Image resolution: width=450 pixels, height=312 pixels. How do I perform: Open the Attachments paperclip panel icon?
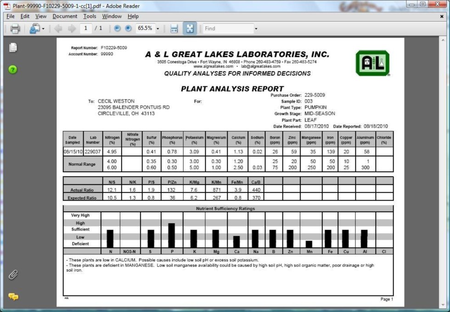[13, 275]
